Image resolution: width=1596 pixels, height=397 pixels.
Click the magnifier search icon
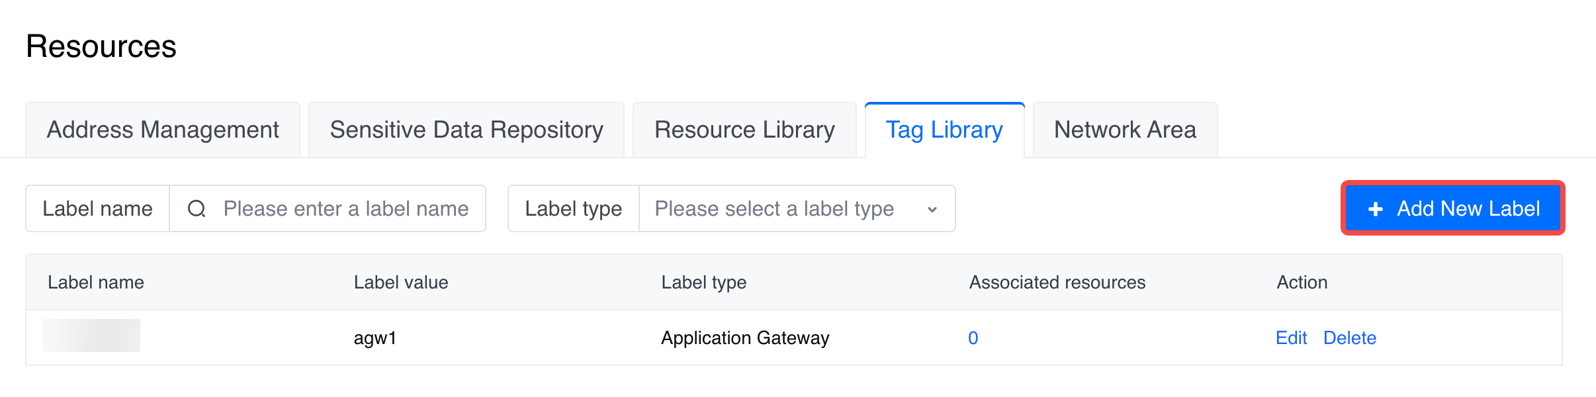coord(197,209)
